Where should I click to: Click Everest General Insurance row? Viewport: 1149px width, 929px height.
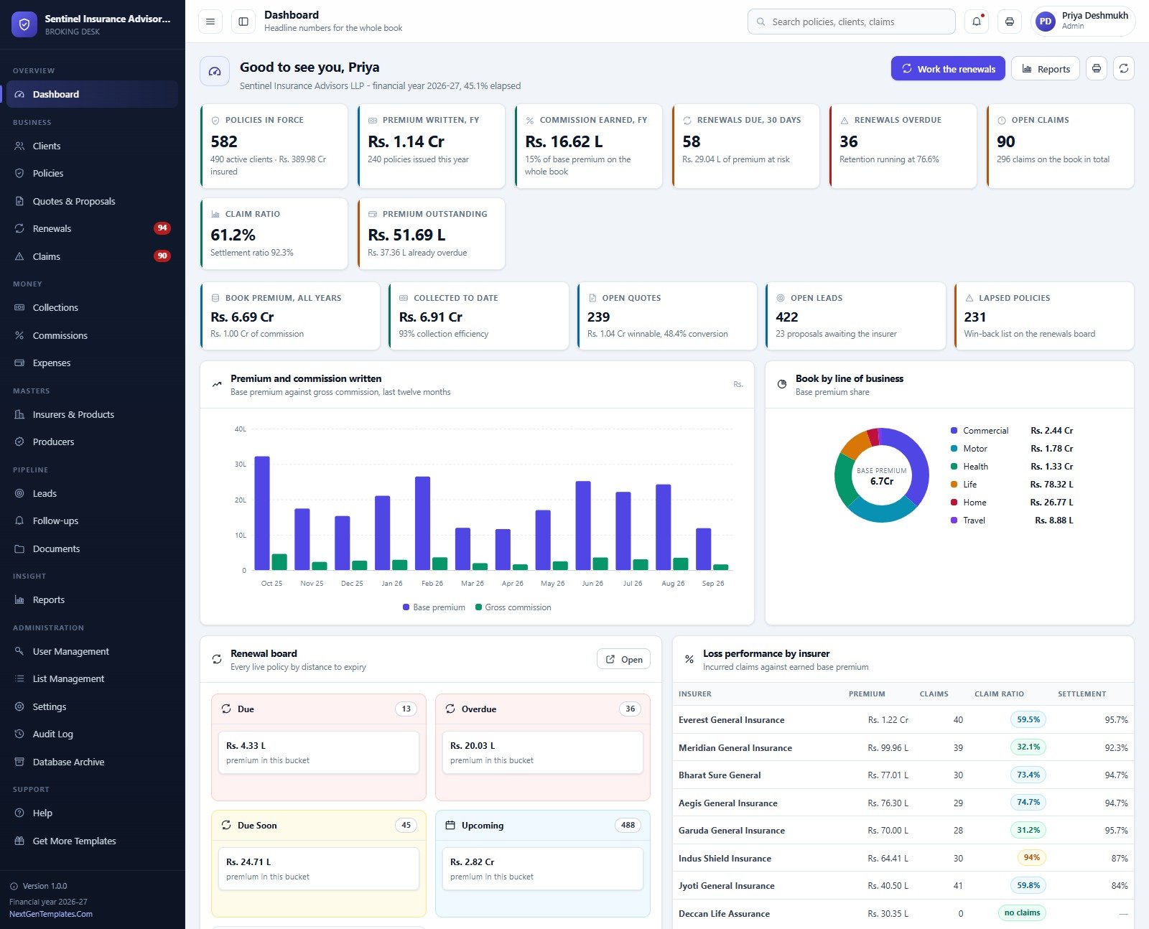coord(903,719)
